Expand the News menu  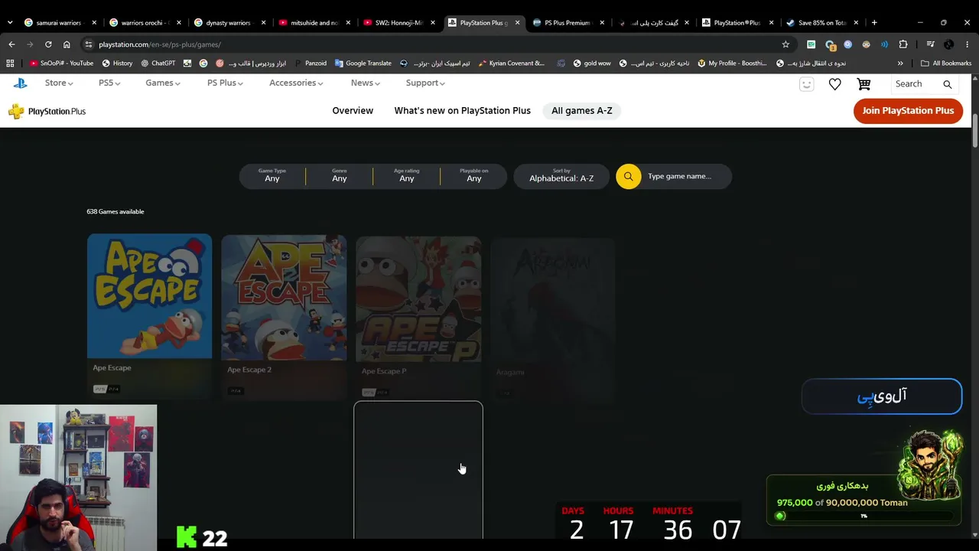click(366, 83)
